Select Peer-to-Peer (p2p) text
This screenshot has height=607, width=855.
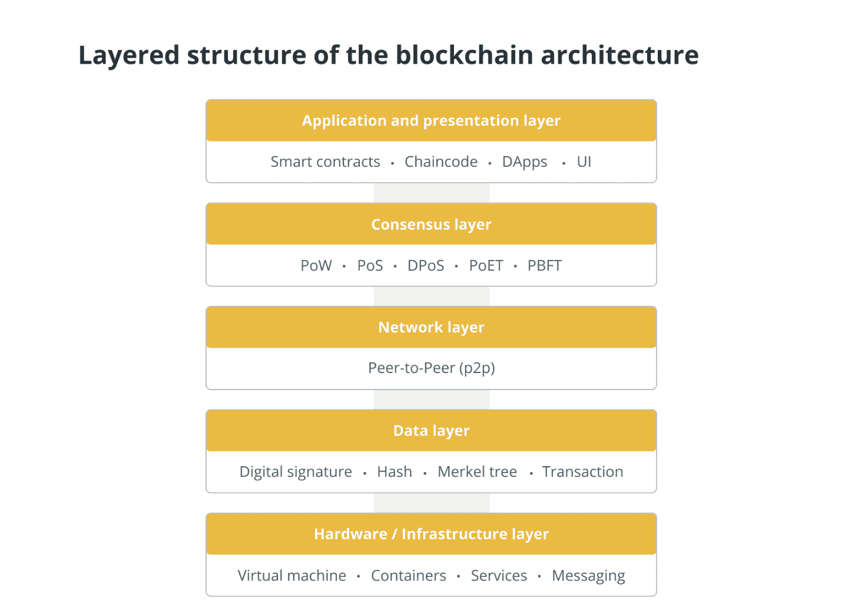(x=432, y=368)
